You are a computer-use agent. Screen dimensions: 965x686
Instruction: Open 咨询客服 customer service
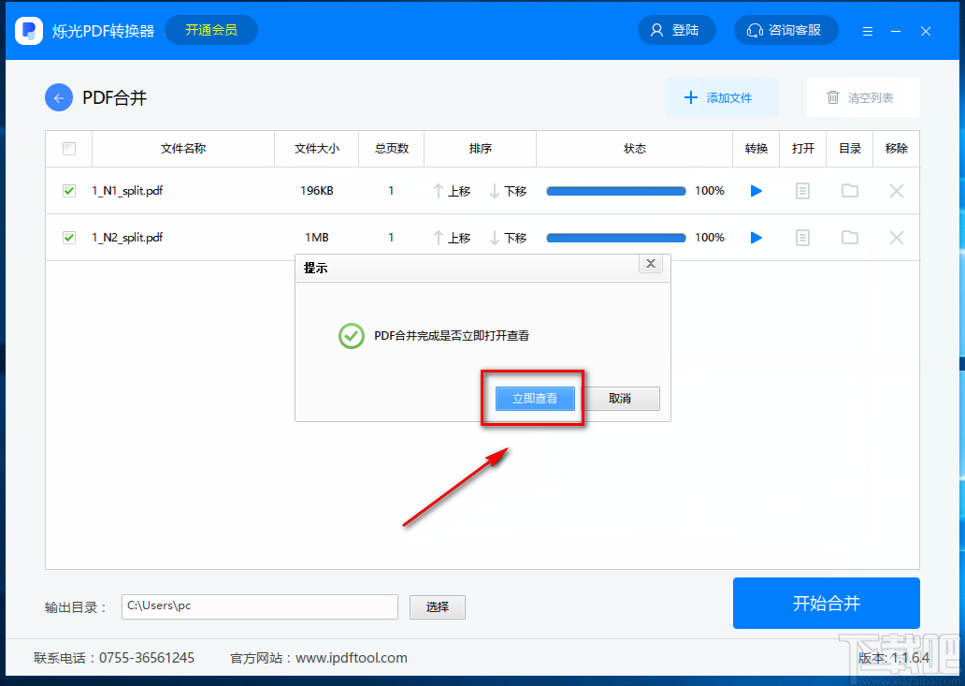coord(785,30)
